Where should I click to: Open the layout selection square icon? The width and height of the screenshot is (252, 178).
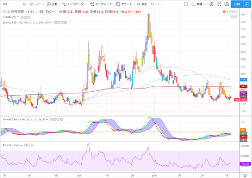(x=186, y=4)
